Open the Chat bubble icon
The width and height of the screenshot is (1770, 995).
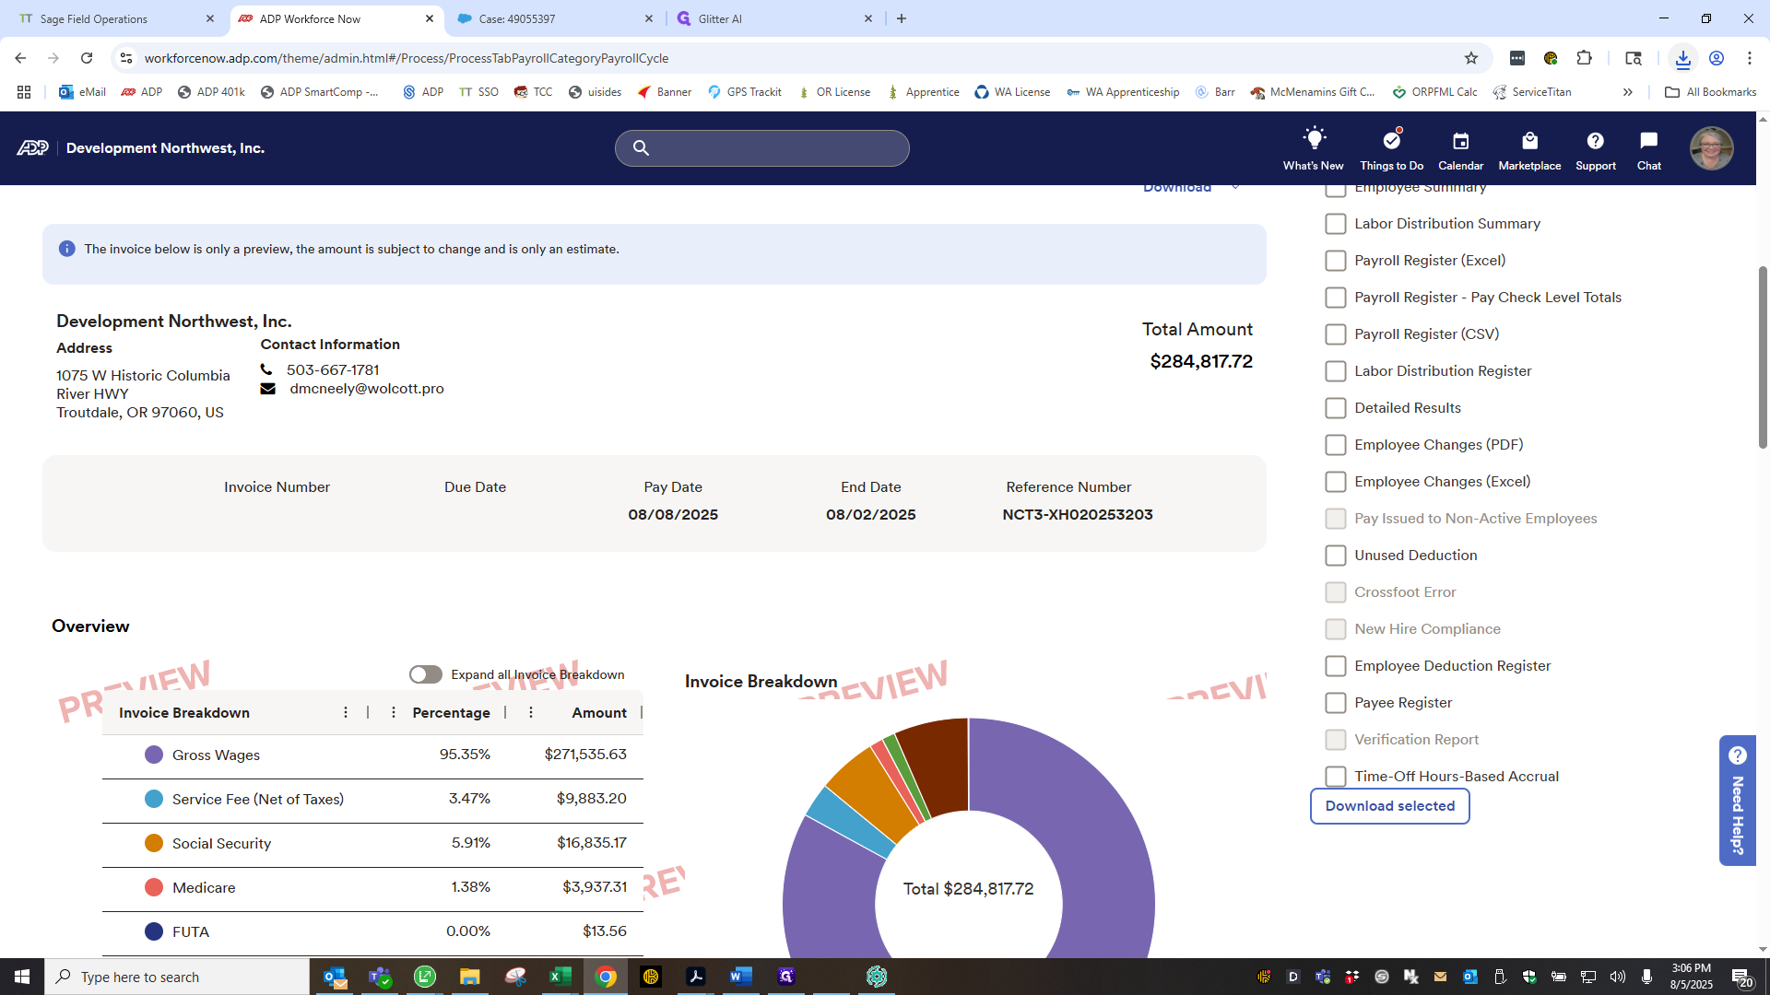click(1648, 140)
